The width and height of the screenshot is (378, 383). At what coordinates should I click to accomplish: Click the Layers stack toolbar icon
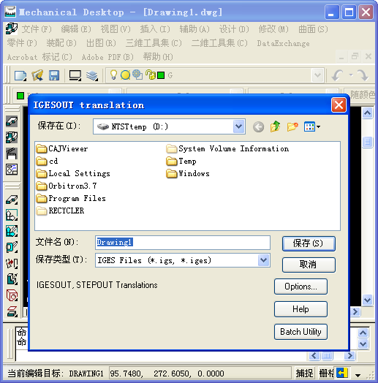pos(92,75)
